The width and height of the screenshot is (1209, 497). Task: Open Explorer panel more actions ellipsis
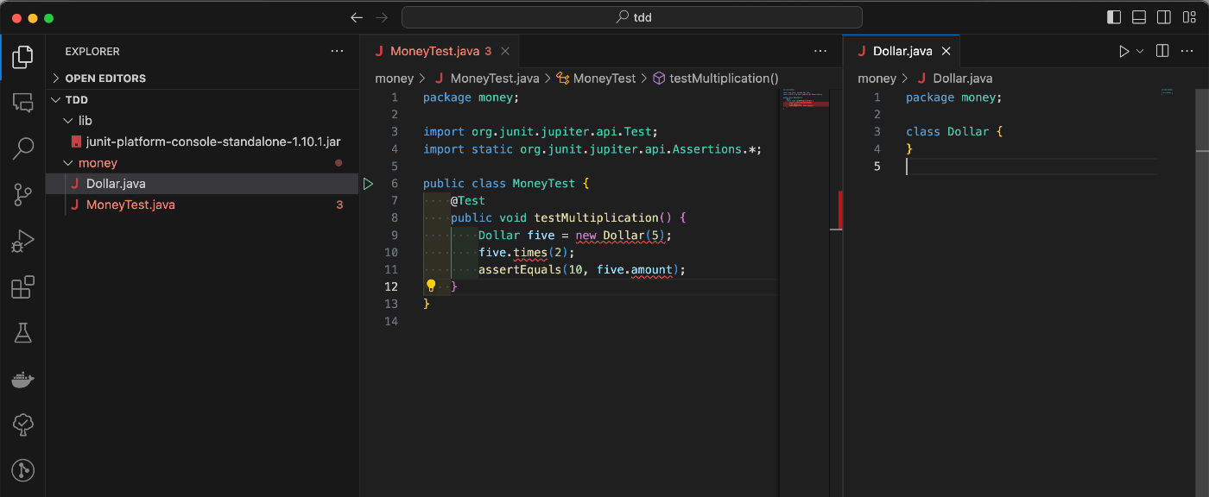pos(337,52)
